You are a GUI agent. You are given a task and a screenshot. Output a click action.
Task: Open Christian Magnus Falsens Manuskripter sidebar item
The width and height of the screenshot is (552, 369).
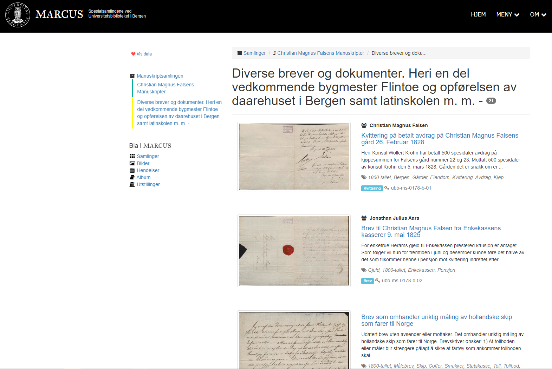coord(165,88)
